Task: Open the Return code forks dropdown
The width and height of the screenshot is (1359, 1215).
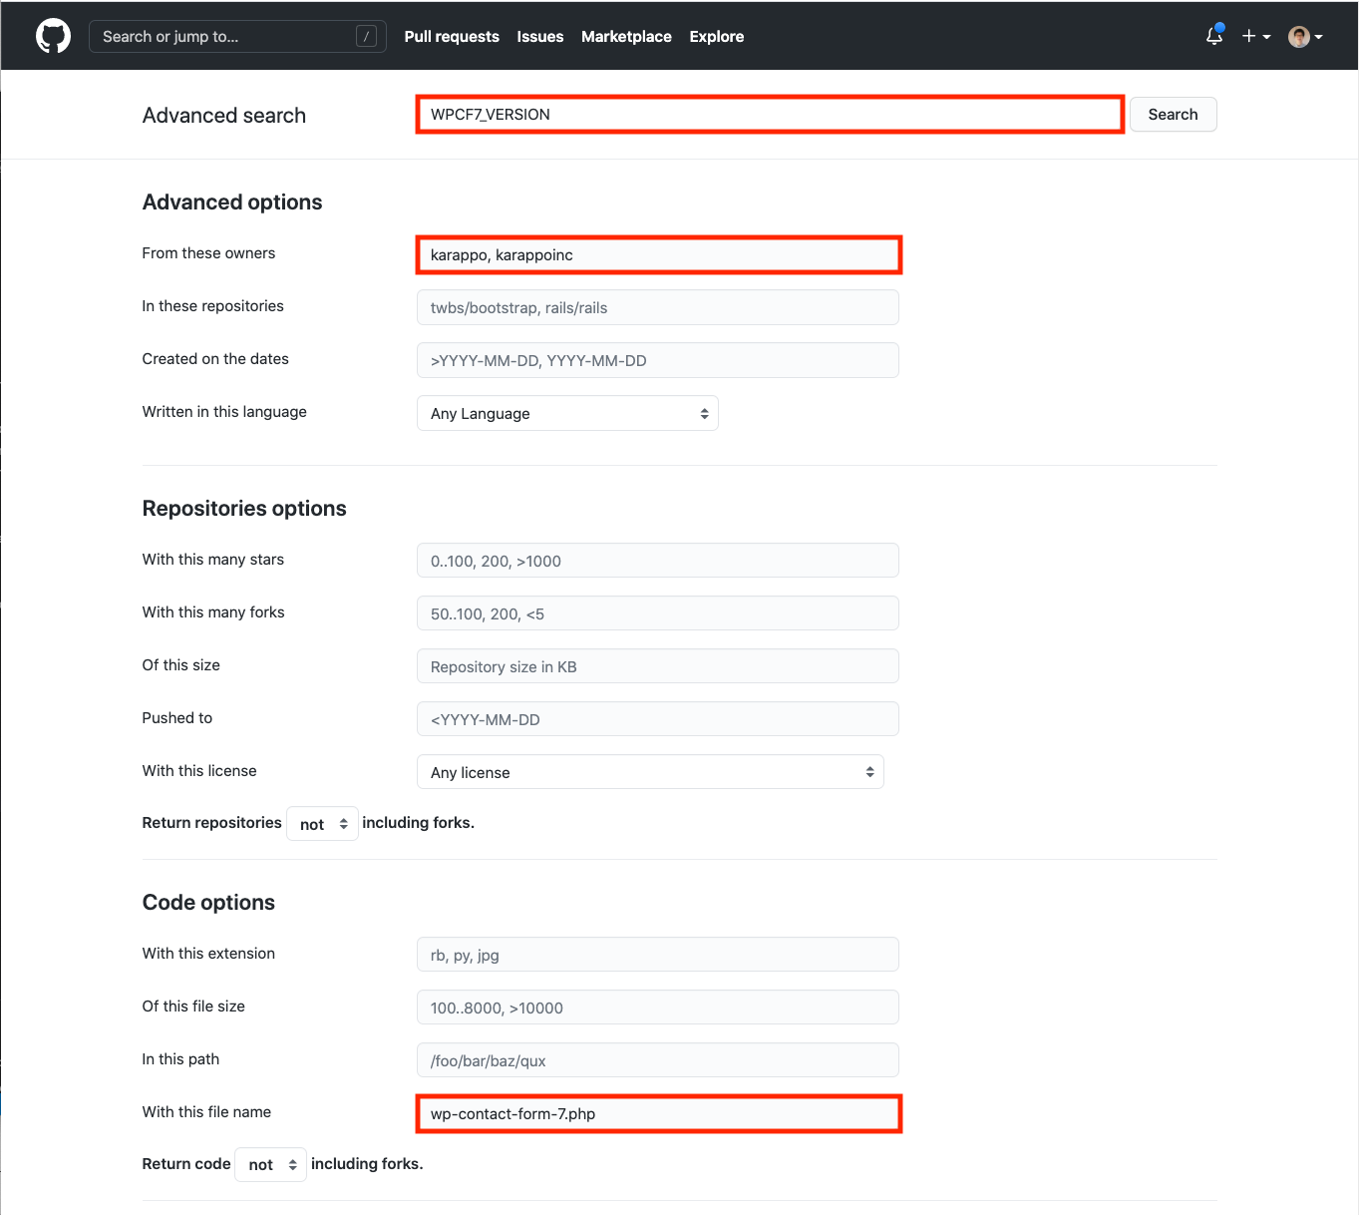Action: pyautogui.click(x=270, y=1164)
